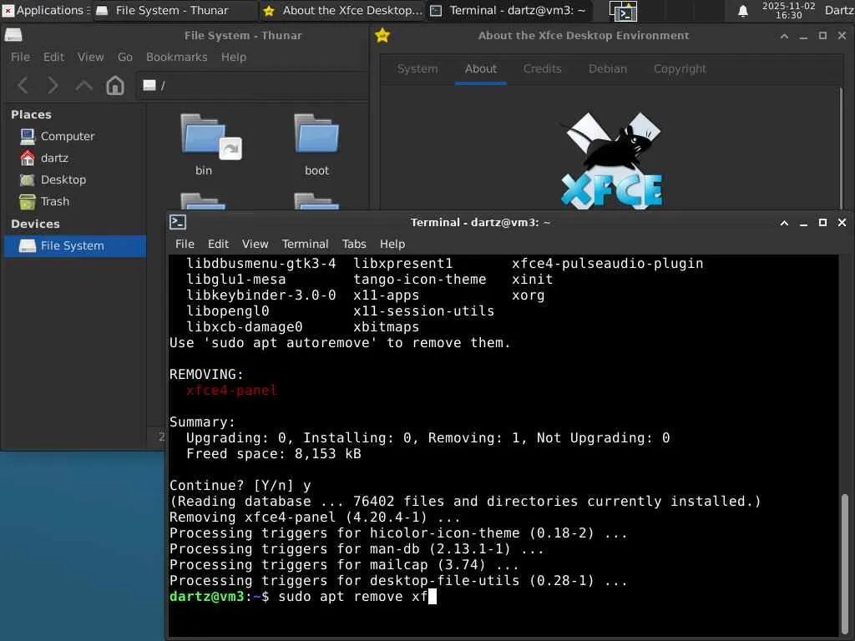The image size is (855, 641).
Task: Go back in Thunar navigation toolbar
Action: [23, 86]
